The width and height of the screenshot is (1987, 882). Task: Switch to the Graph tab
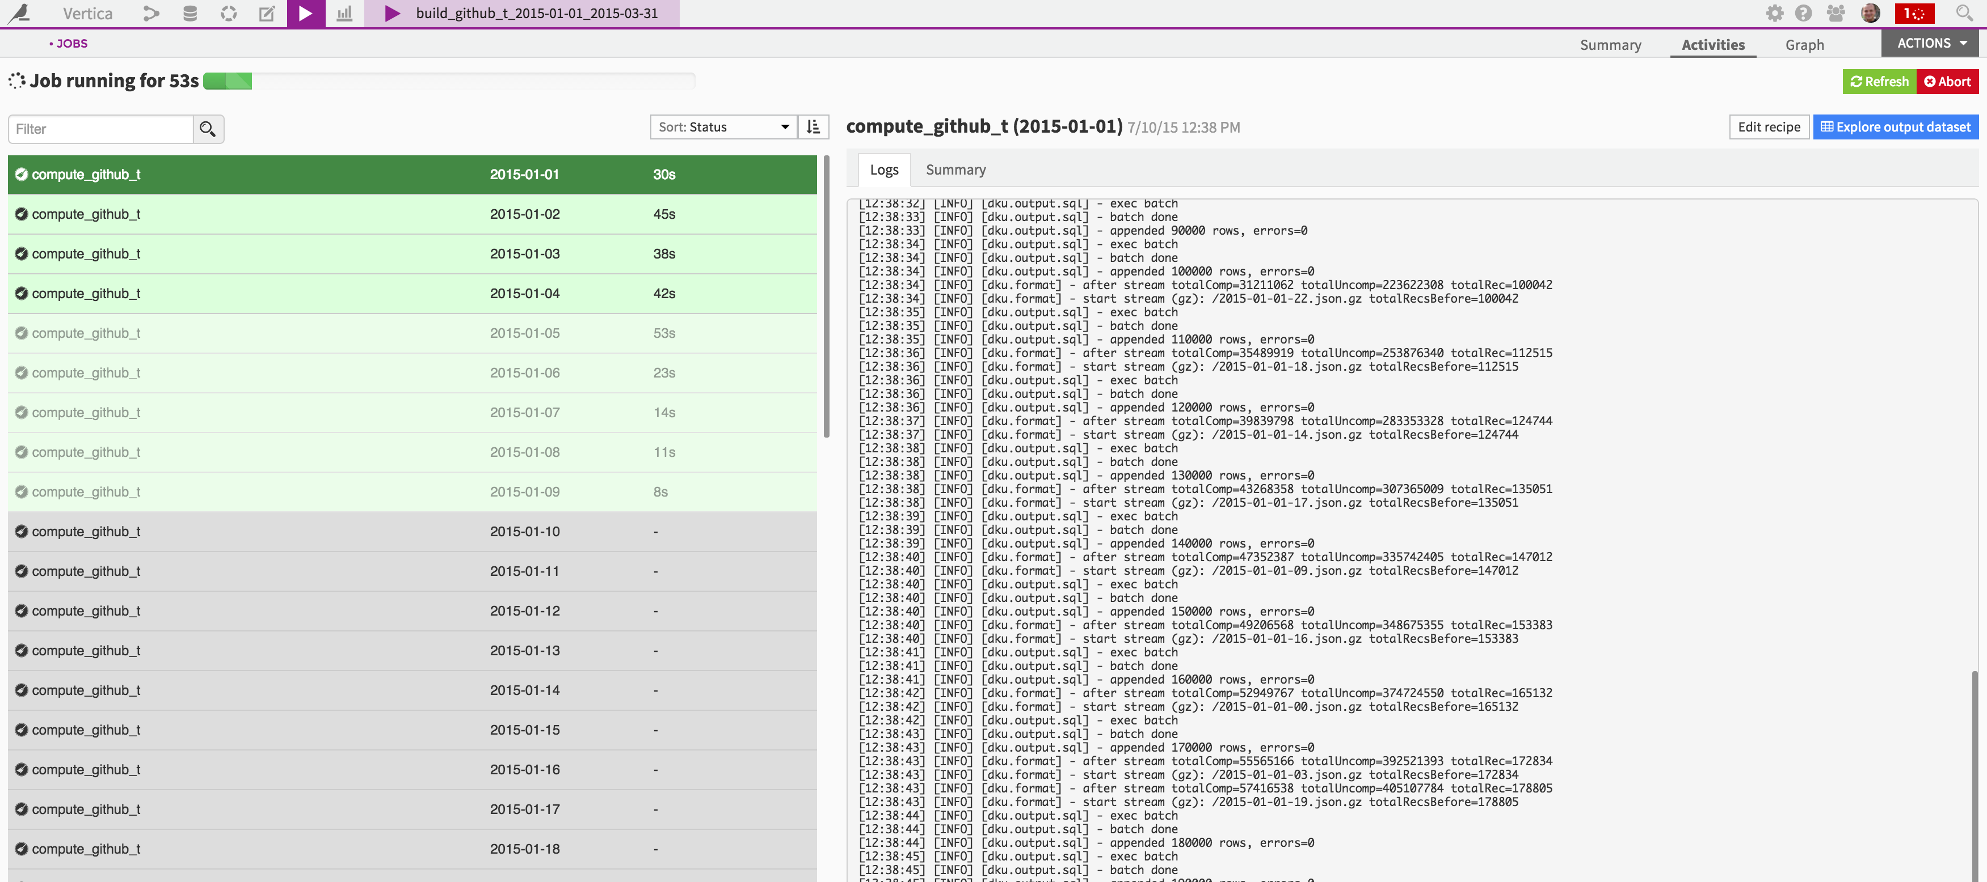pos(1804,45)
